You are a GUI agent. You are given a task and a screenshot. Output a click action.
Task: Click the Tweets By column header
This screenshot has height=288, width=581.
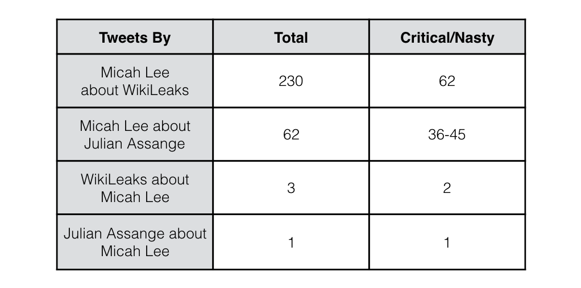point(135,37)
